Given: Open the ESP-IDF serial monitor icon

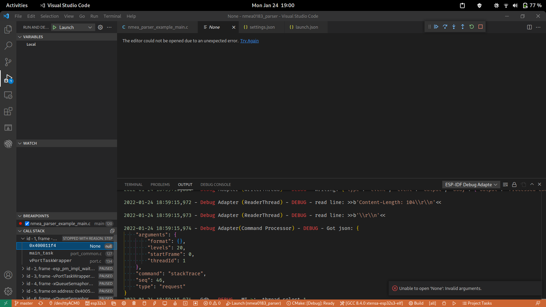Looking at the screenshot, I should (165, 303).
